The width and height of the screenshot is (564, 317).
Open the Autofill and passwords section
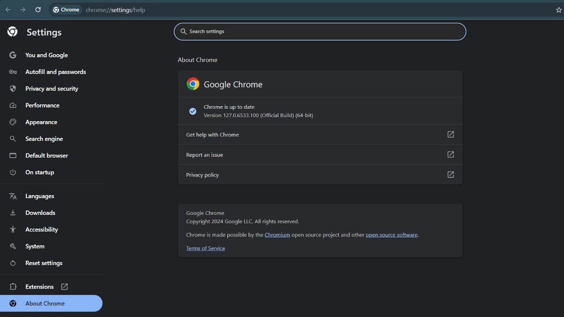[55, 71]
